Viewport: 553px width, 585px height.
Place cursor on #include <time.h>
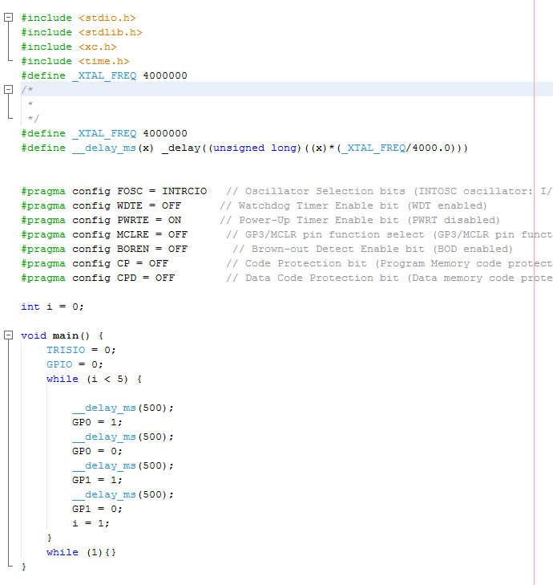pos(75,61)
